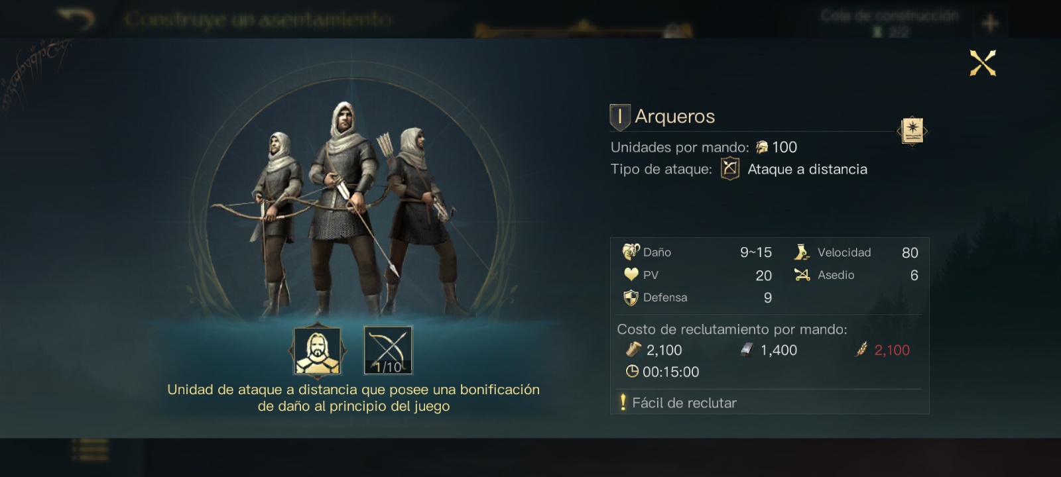Tap the Ataque a distancia type icon

pyautogui.click(x=729, y=169)
